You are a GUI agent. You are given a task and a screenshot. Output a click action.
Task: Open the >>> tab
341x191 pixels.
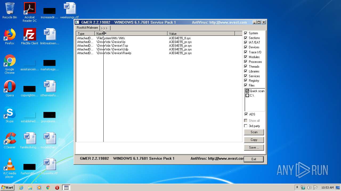tap(104, 28)
